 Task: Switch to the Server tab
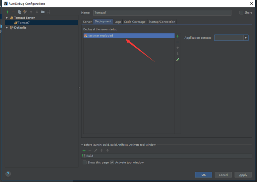click(87, 22)
